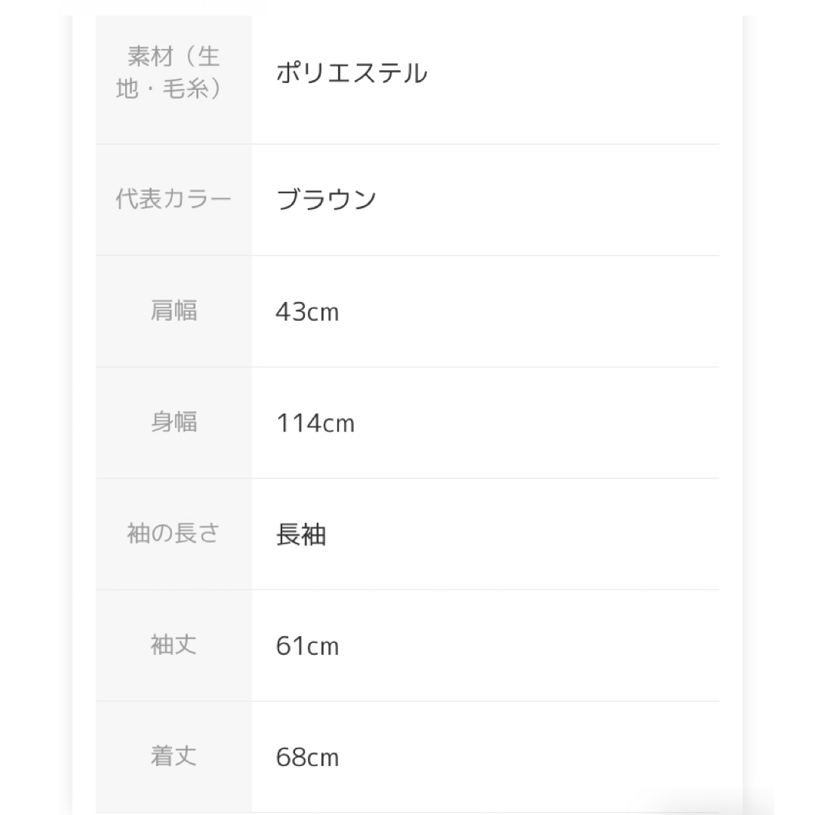This screenshot has height=815, width=815.
Task: Click the 43cm shoulder width value
Action: 307,312
